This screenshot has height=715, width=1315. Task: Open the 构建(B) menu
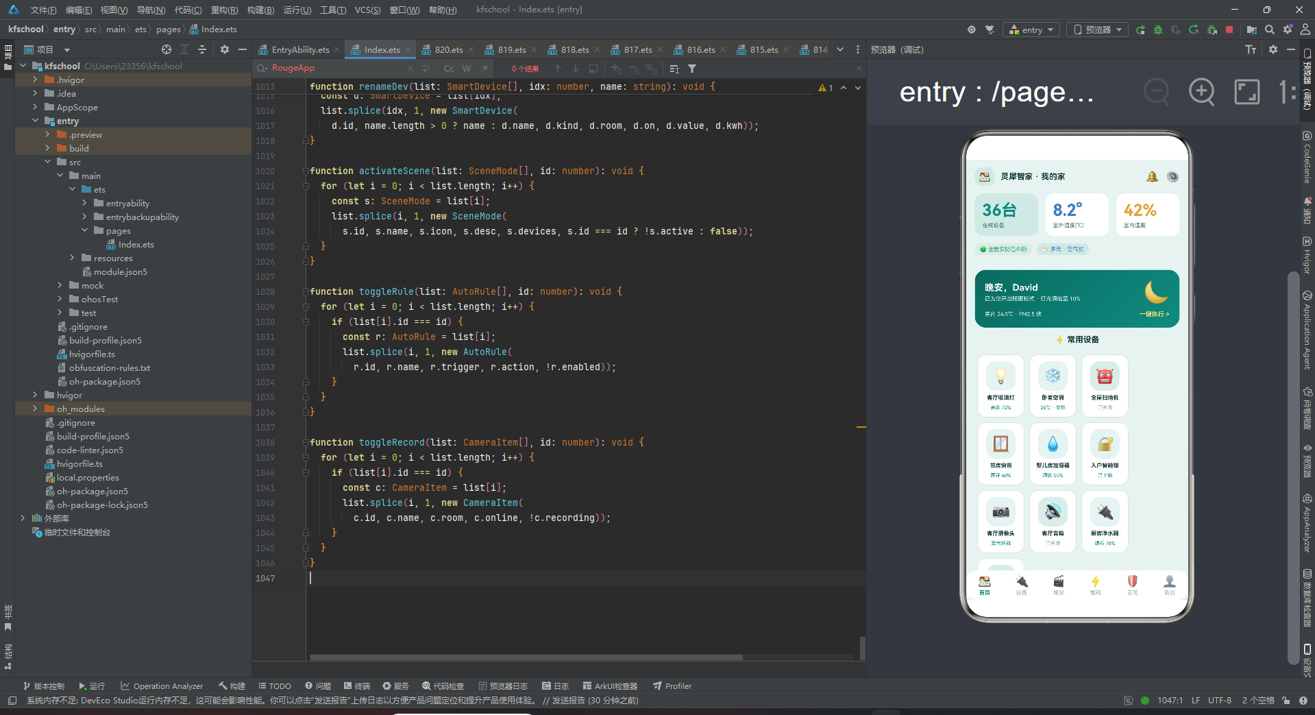click(x=260, y=10)
